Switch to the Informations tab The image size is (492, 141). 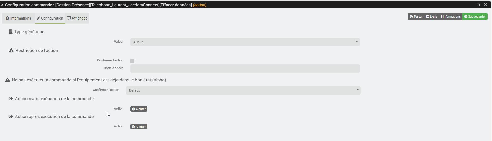click(x=18, y=18)
